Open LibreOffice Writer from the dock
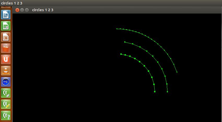This screenshot has width=222, height=122. click(6, 15)
